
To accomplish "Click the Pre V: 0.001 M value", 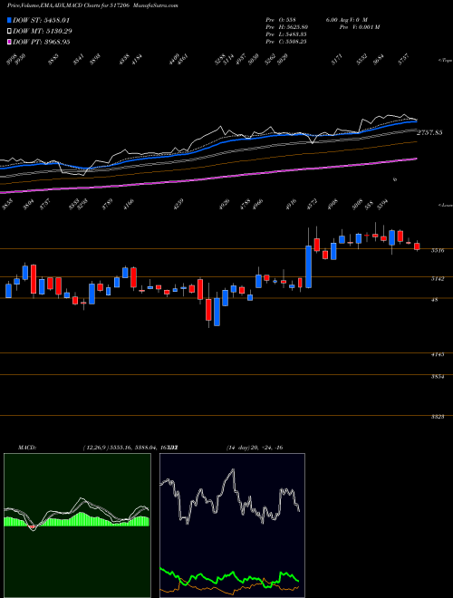I will (x=359, y=27).
